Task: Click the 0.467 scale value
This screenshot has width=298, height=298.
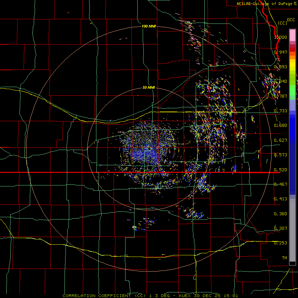Action: (280, 184)
